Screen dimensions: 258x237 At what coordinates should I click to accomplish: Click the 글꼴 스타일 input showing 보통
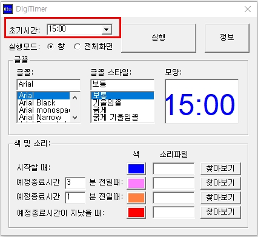[x=122, y=84]
